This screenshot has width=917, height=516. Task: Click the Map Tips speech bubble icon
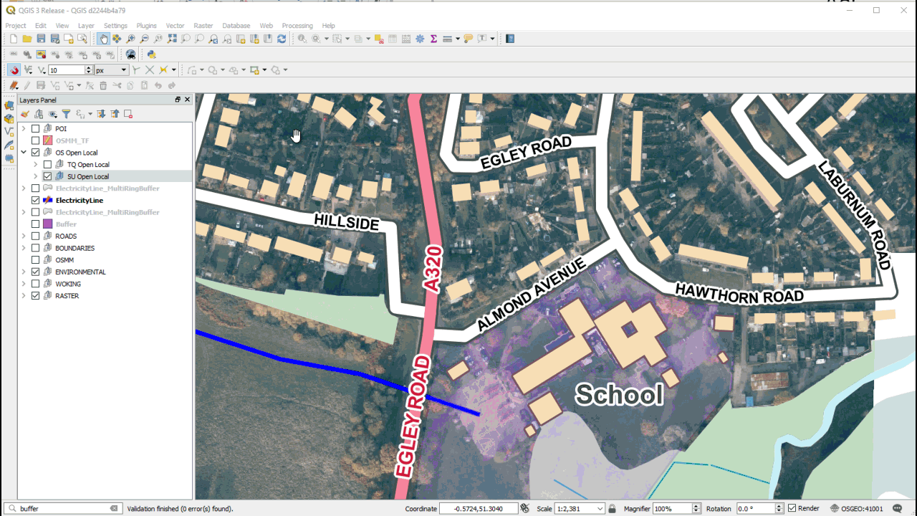click(469, 39)
